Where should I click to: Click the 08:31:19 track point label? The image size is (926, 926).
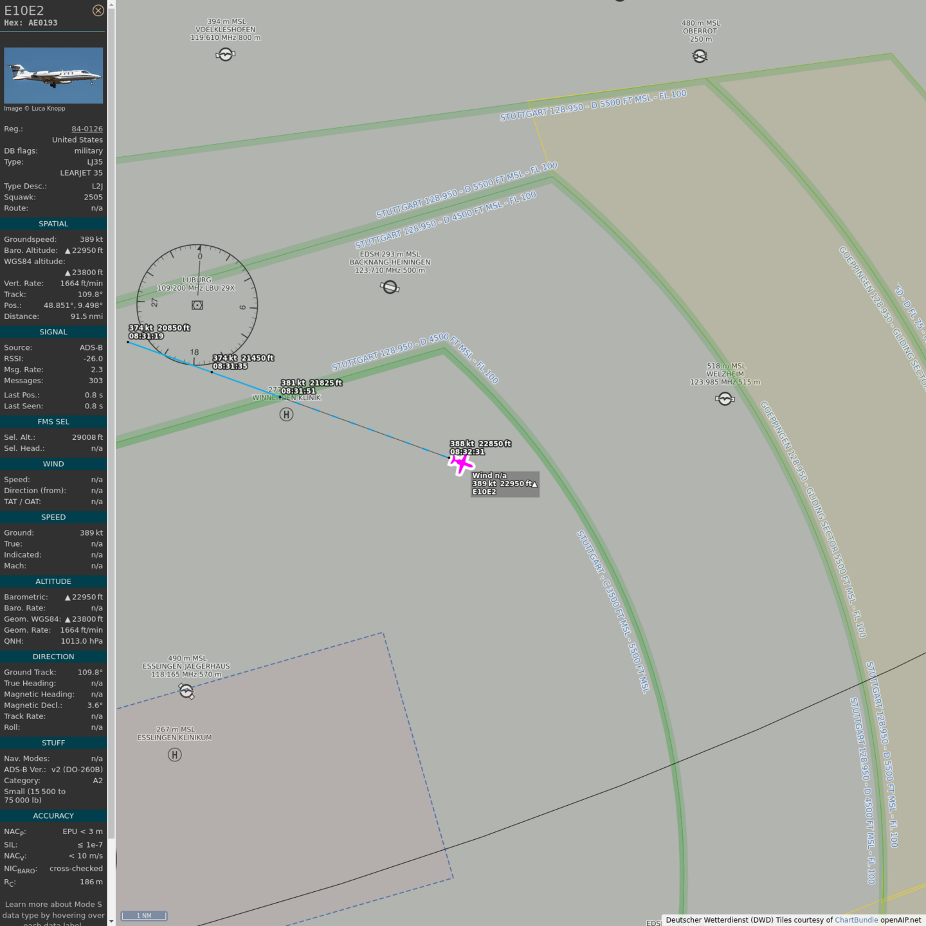pyautogui.click(x=147, y=336)
